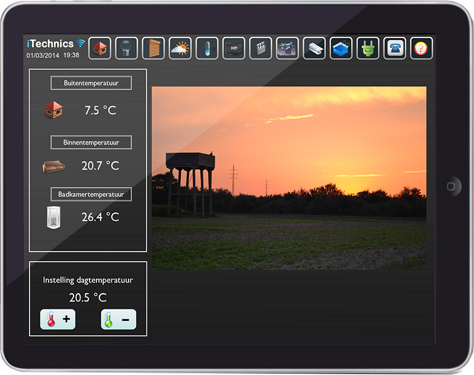This screenshot has height=375, width=474.
Task: Click the Buitentemperatuur label button
Action: click(x=91, y=83)
